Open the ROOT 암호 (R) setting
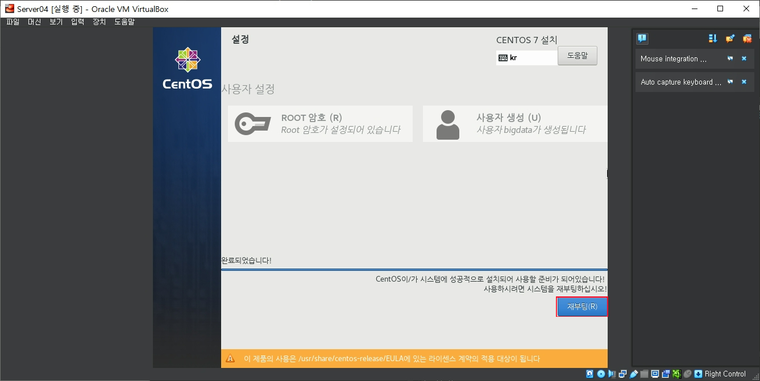The image size is (760, 381). pos(320,124)
